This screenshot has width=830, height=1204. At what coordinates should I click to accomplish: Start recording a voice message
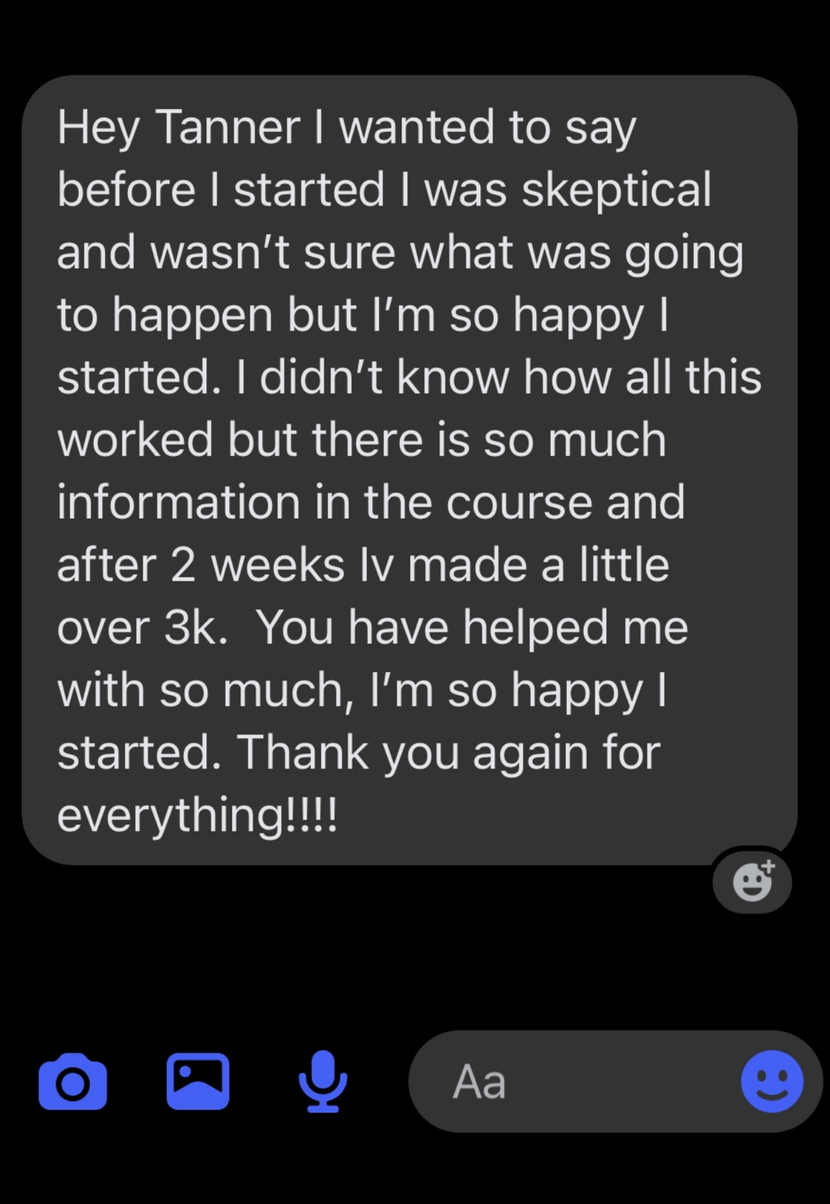tap(323, 1081)
